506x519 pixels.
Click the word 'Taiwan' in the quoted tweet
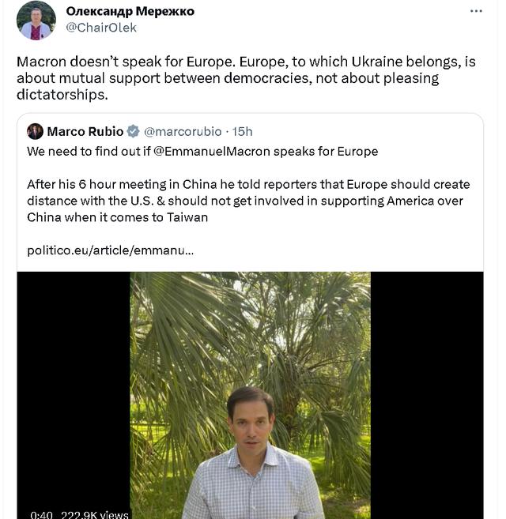point(187,216)
